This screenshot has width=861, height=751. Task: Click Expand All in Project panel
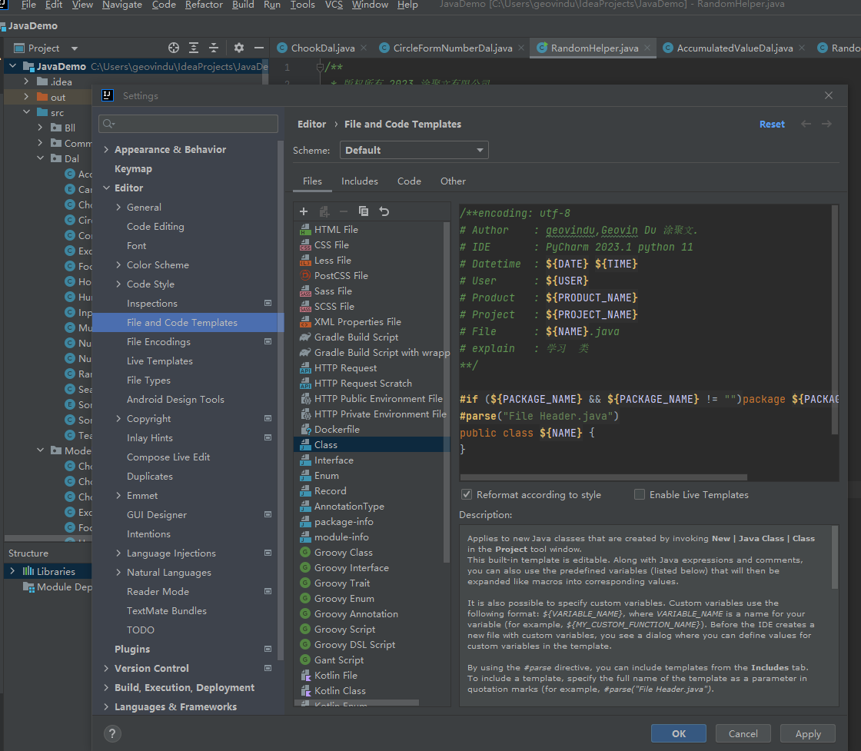click(x=194, y=48)
